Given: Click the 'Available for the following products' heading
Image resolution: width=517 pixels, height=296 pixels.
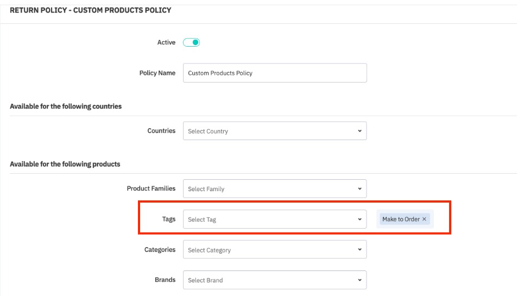Looking at the screenshot, I should (65, 164).
